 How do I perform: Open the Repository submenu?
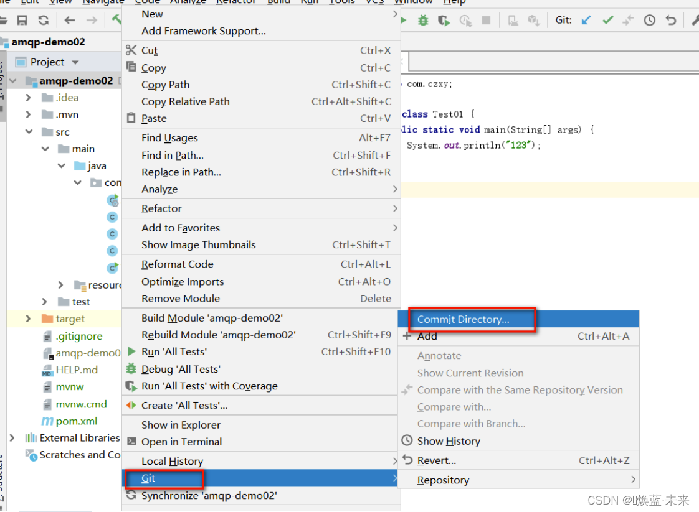tap(443, 480)
